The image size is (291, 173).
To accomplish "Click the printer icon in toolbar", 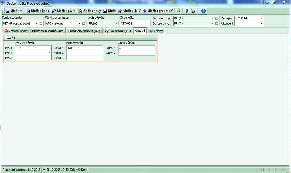I will [x=193, y=11].
